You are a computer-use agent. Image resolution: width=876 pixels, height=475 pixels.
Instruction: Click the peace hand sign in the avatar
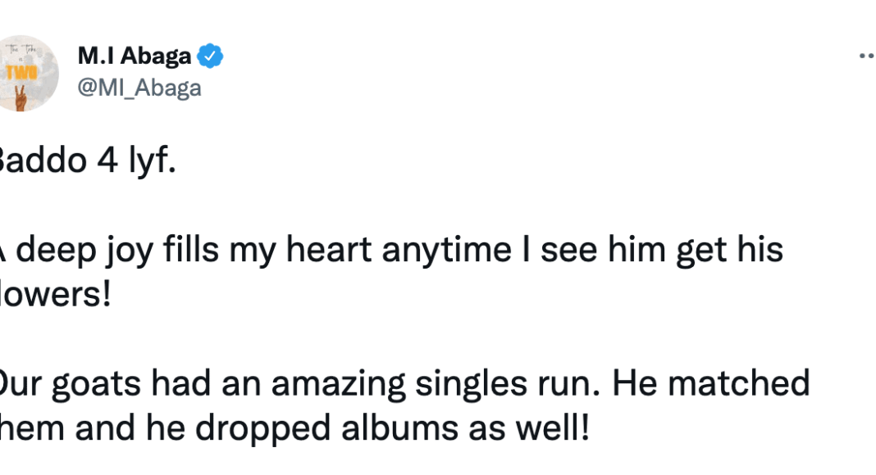(22, 98)
